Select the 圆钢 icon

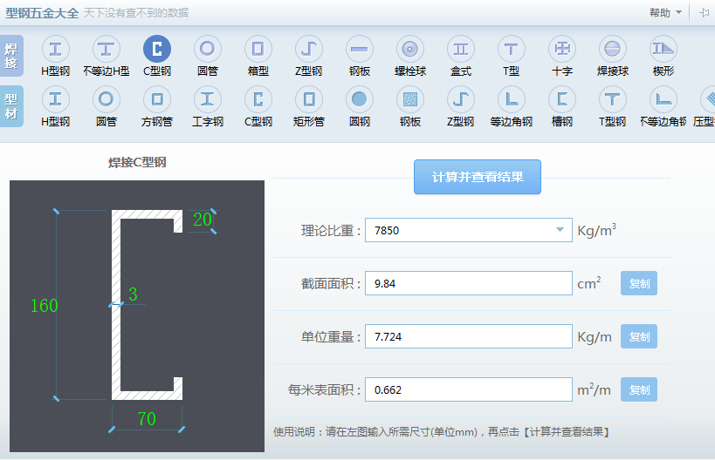click(360, 99)
